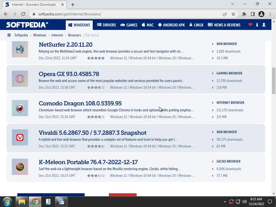The width and height of the screenshot is (276, 207).
Task: Open notification center icon in taskbar
Action: [270, 202]
